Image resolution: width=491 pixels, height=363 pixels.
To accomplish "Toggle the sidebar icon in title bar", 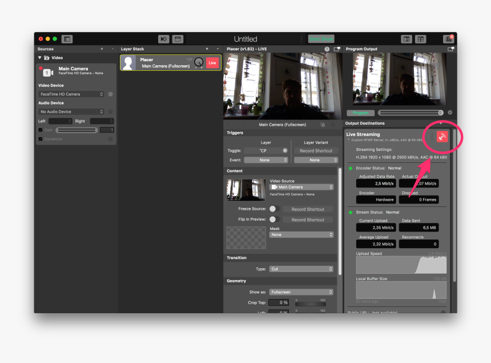I will coord(67,39).
